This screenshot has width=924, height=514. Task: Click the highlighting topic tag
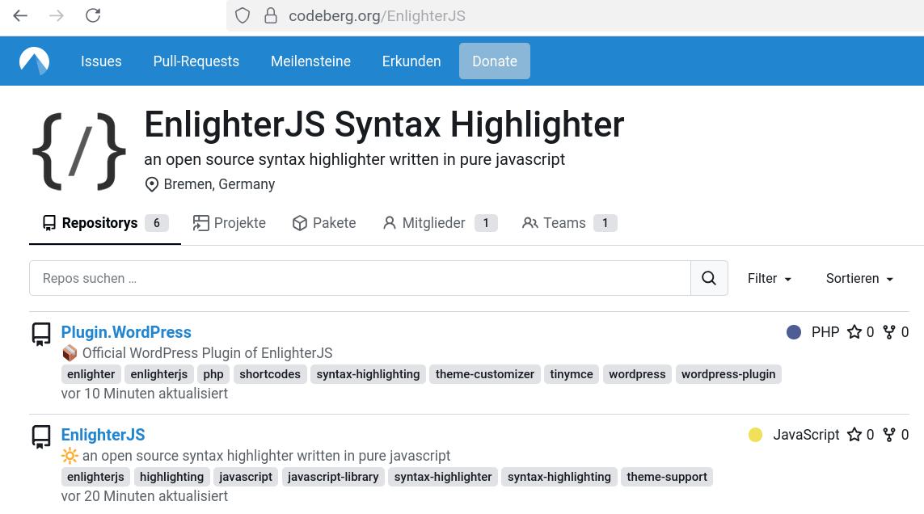pyautogui.click(x=171, y=477)
